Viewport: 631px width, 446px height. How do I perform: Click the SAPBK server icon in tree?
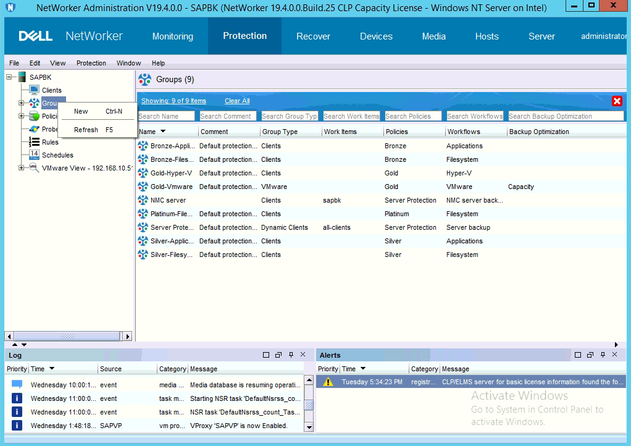coord(22,77)
